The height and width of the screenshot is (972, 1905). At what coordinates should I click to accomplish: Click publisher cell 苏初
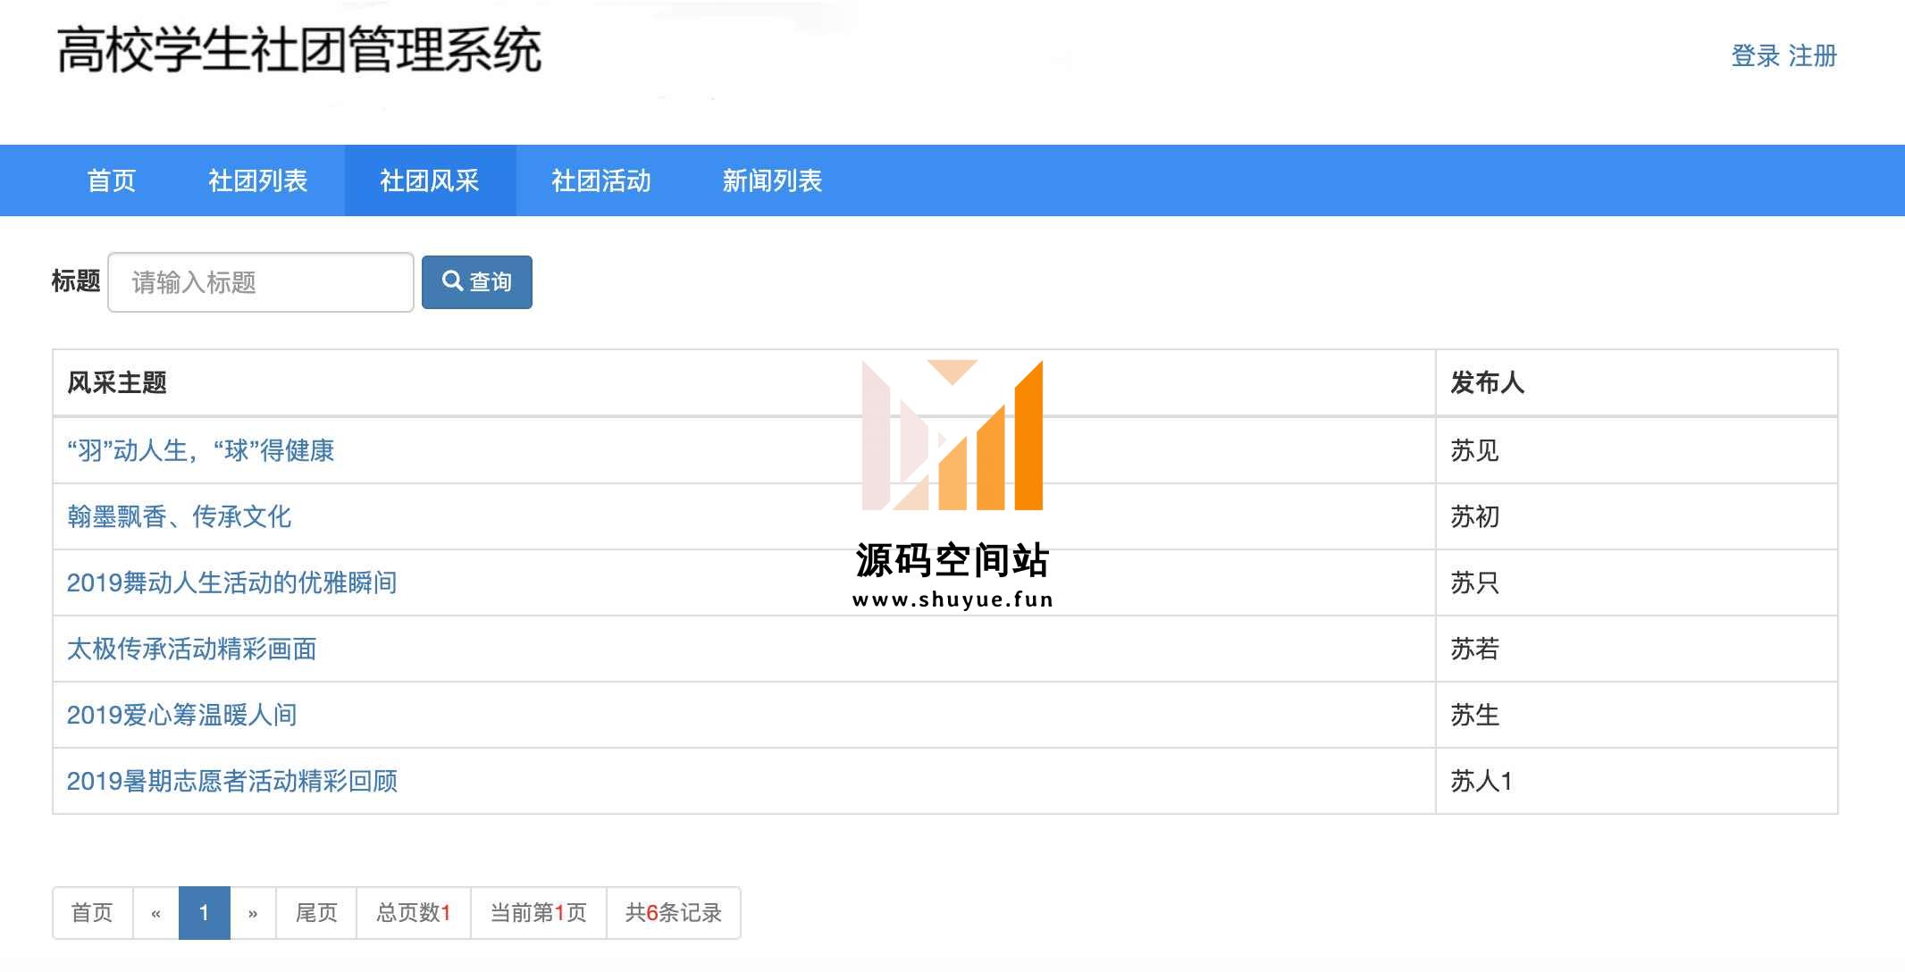(1637, 516)
